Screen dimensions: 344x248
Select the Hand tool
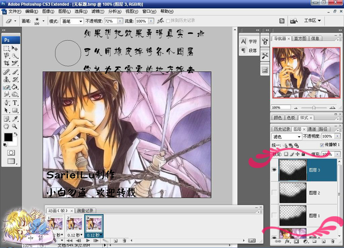pos(6,126)
